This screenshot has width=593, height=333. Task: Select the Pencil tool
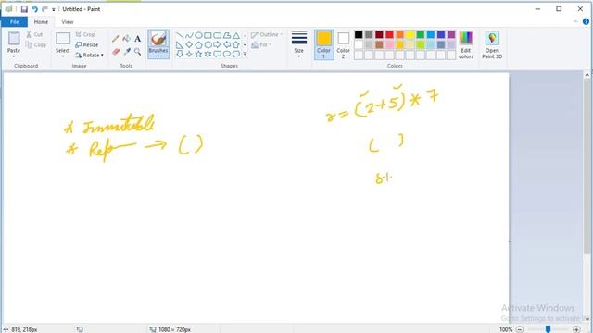pyautogui.click(x=116, y=39)
